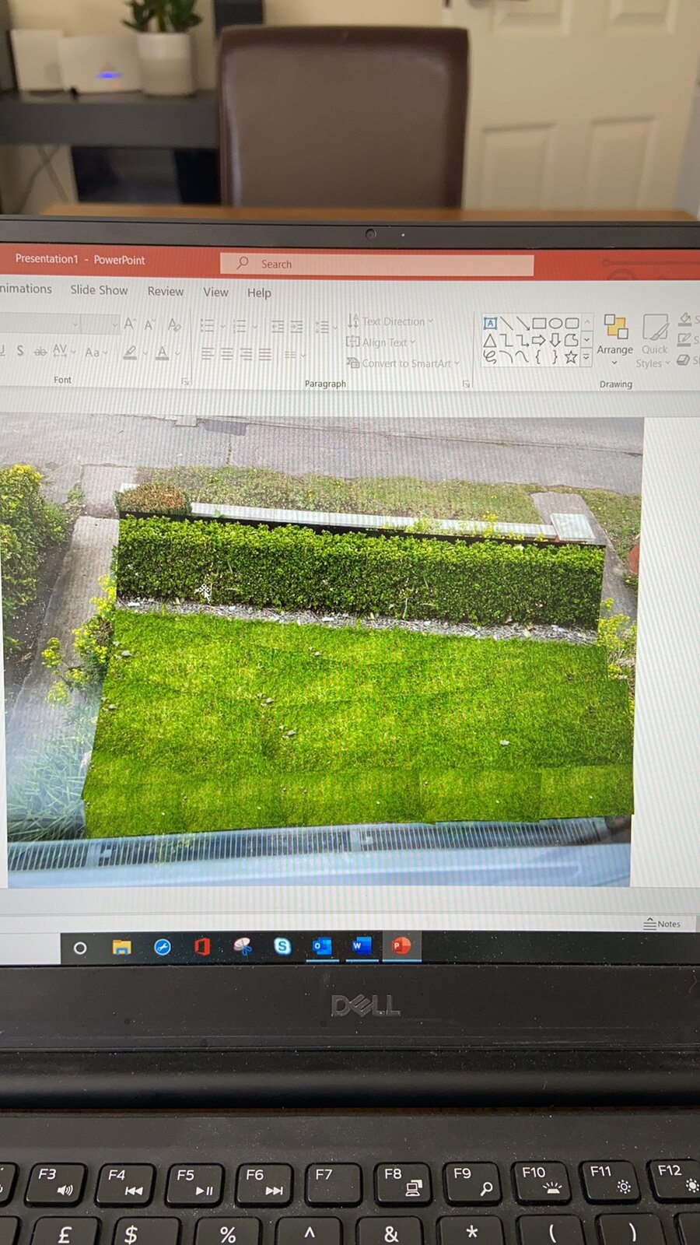Click the Font Color swatch button
The image size is (700, 1245).
162,353
